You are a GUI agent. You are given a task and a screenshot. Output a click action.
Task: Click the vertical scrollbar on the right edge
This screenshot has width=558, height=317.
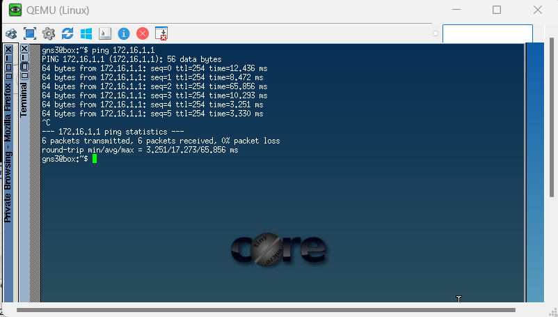536,174
